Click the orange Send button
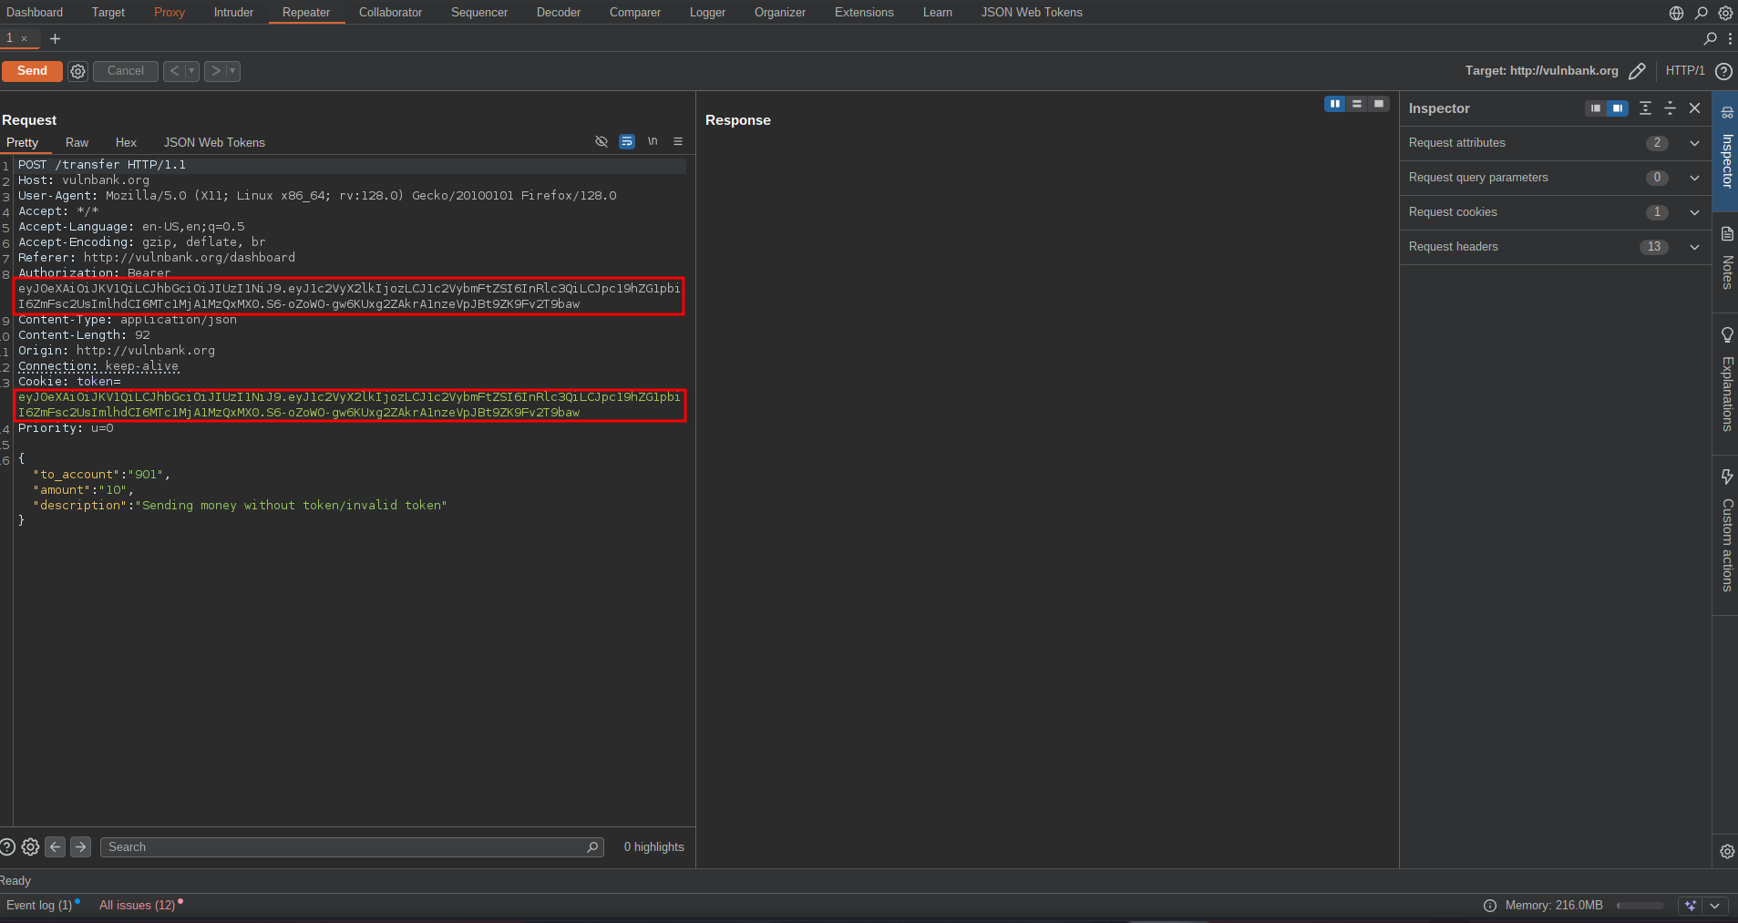Screen dimensions: 1738x923 point(32,71)
